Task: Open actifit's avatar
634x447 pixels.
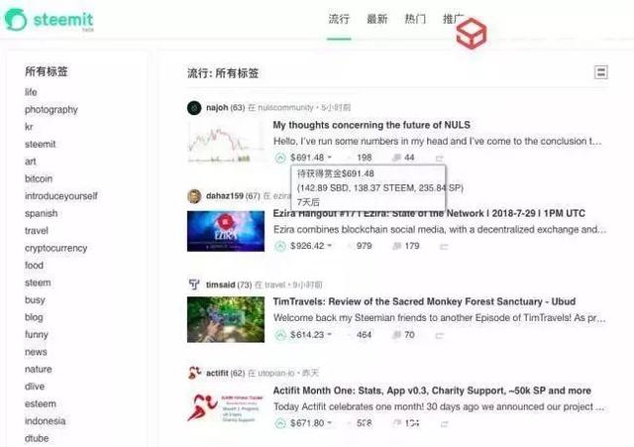Action: (x=194, y=373)
